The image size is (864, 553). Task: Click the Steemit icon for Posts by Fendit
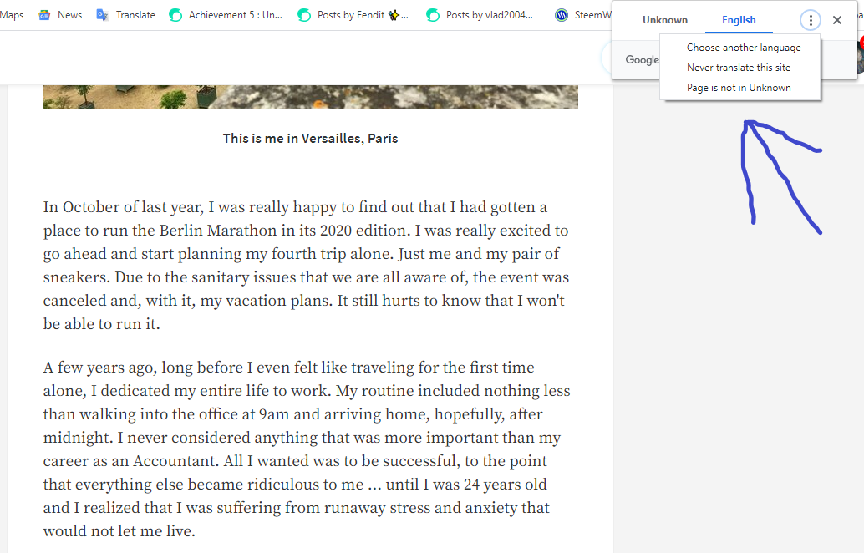[x=303, y=15]
